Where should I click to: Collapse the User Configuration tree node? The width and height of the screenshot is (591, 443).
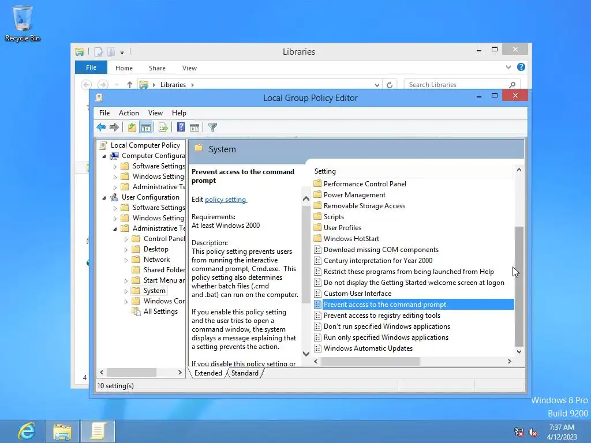[x=104, y=197]
